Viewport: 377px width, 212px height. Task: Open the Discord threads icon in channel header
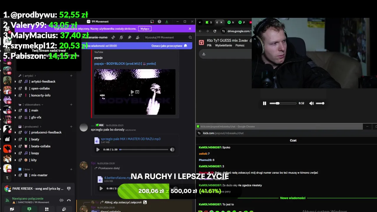point(113,37)
